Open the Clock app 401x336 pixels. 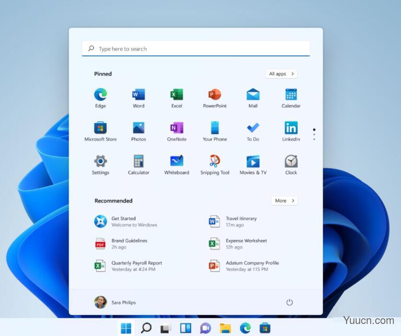pos(291,165)
